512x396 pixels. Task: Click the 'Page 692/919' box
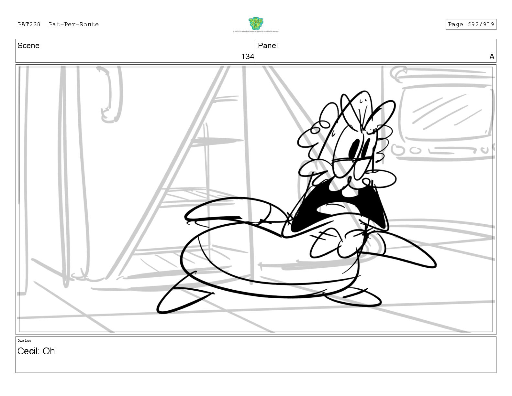471,24
